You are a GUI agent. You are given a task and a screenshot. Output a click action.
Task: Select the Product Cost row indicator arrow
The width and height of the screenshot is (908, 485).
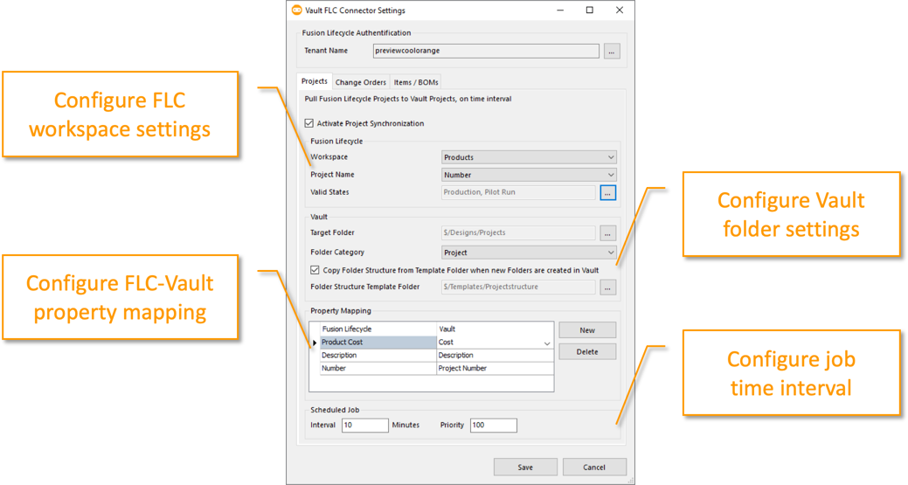point(315,343)
